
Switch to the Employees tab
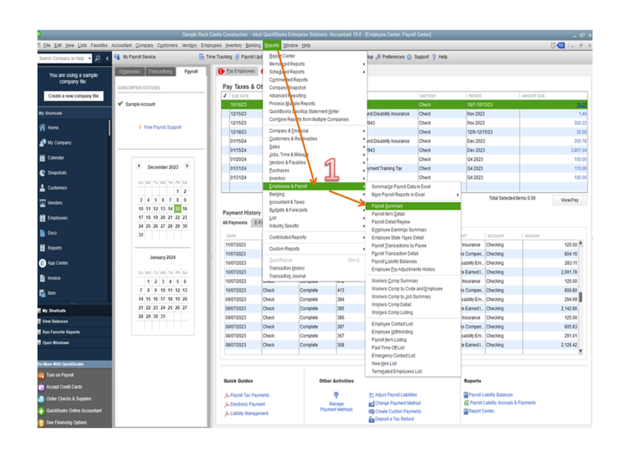tap(129, 71)
